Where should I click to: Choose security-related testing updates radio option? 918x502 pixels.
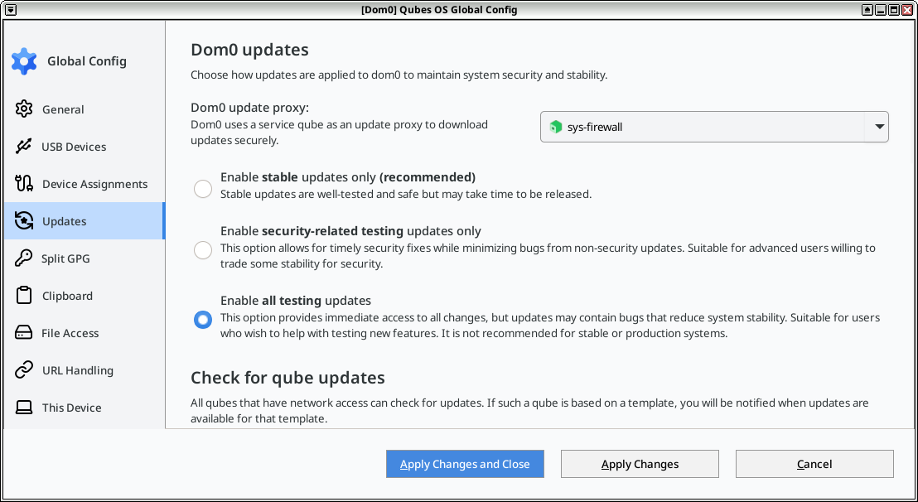tap(203, 250)
